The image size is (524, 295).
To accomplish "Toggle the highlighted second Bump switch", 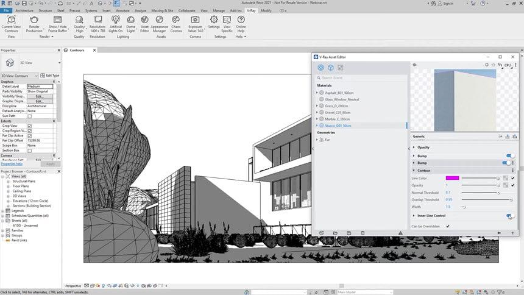I will tap(506, 163).
